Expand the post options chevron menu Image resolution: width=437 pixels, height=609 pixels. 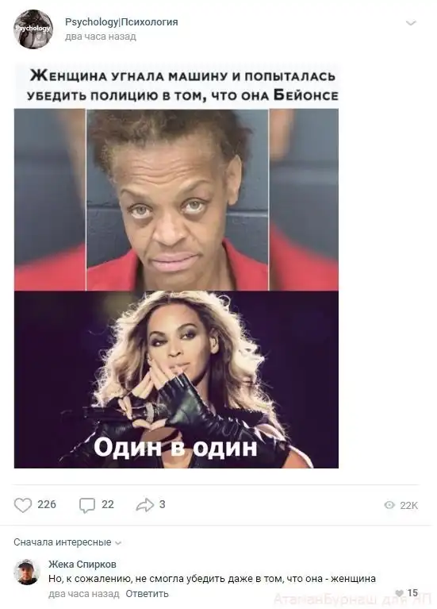coord(411,23)
